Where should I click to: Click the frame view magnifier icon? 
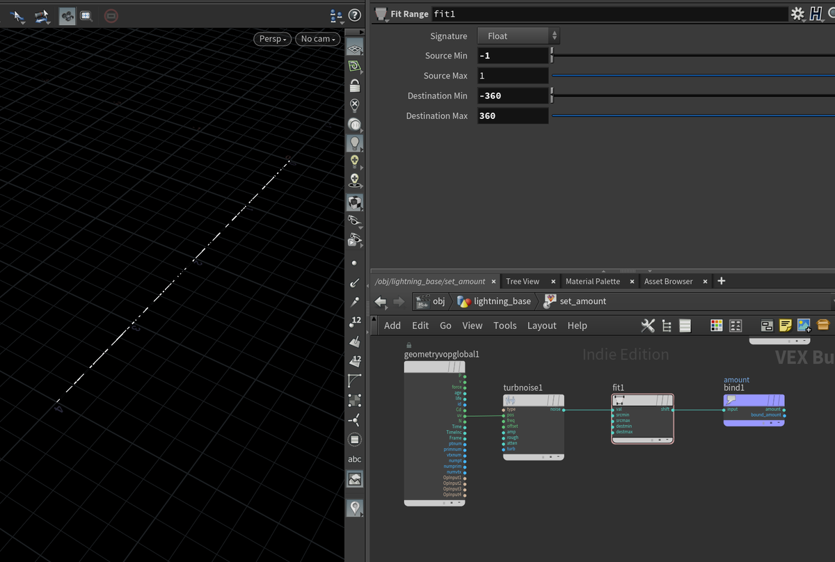pyautogui.click(x=86, y=15)
